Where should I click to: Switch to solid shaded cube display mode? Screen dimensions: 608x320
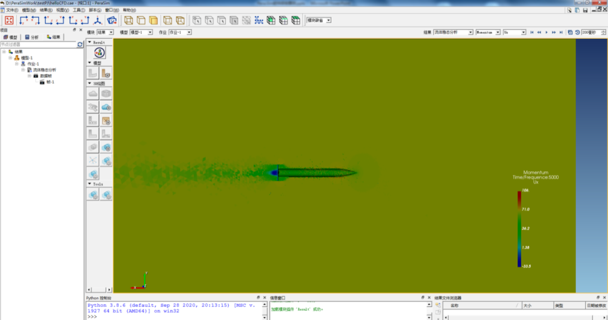point(154,20)
